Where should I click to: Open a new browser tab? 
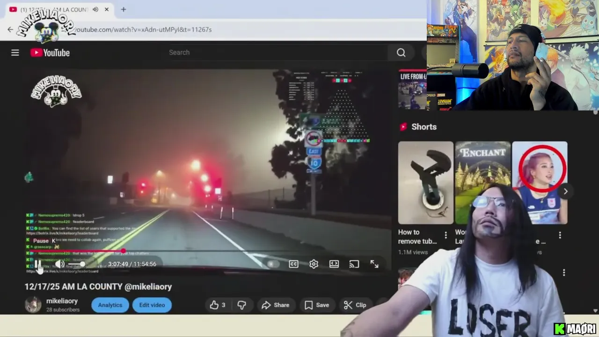coord(124,9)
